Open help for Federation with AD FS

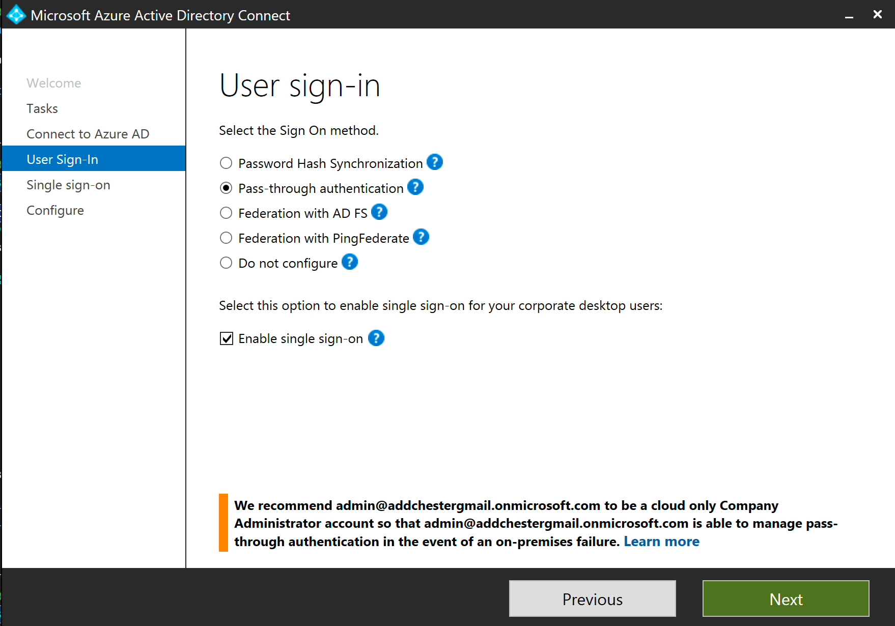[379, 212]
